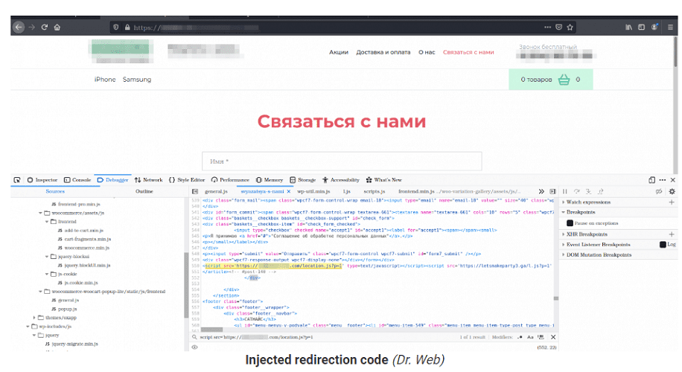682x372 pixels.
Task: Reload the page with the refresh icon
Action: point(45,27)
